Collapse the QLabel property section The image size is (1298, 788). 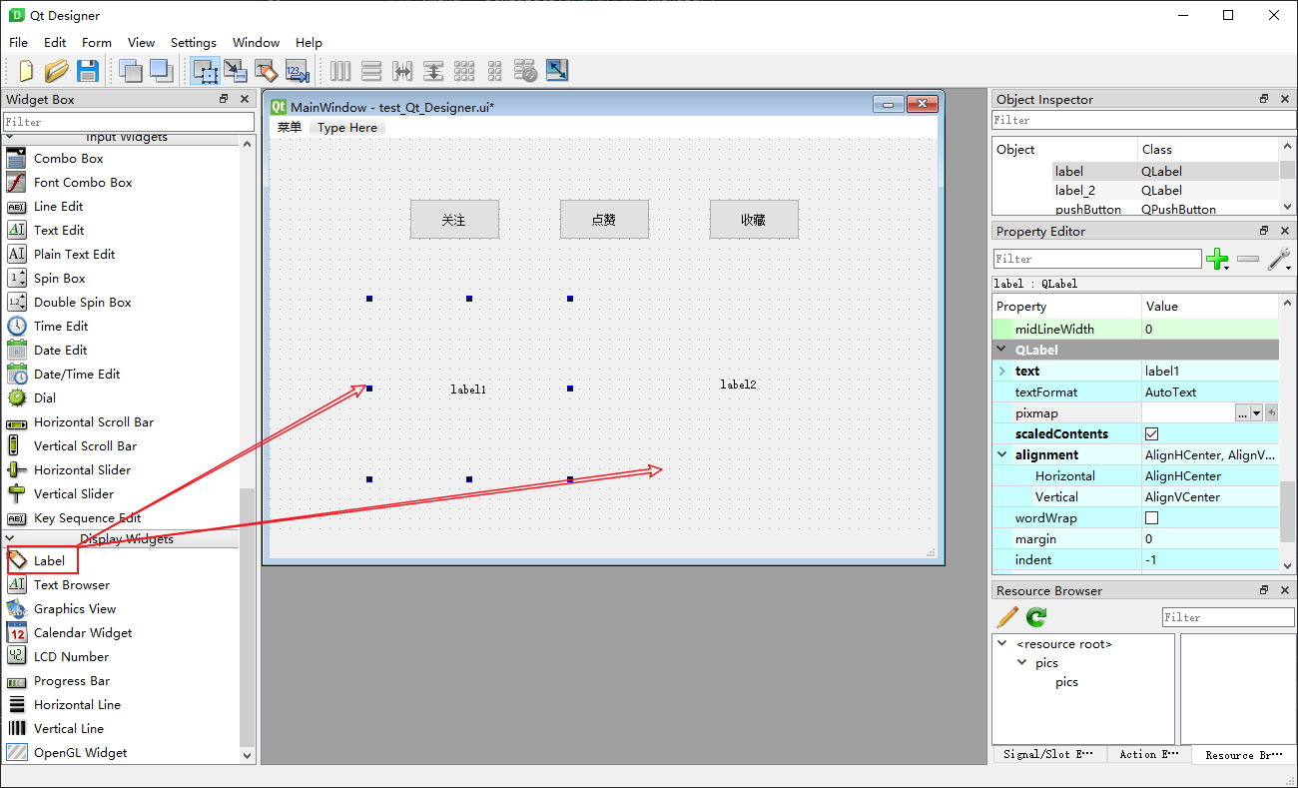[1002, 350]
